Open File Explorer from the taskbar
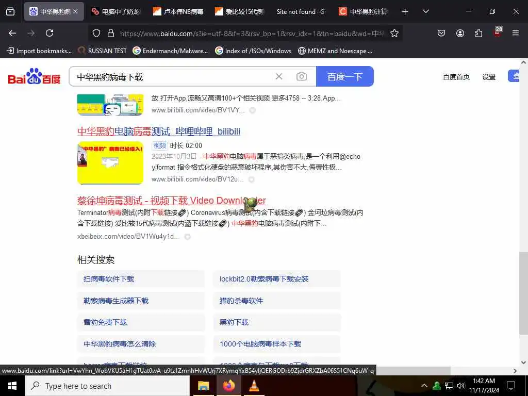The width and height of the screenshot is (528, 396). (203, 386)
